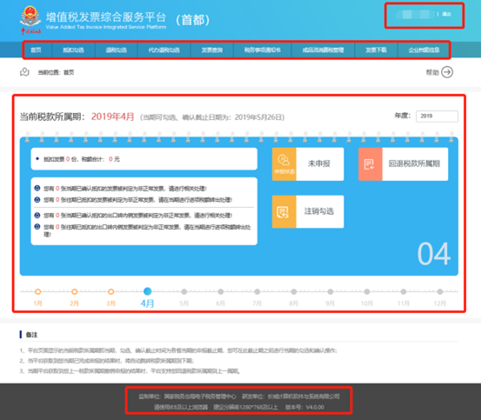481x420 pixels.
Task: Click the 首页 home tab
Action: pyautogui.click(x=37, y=50)
